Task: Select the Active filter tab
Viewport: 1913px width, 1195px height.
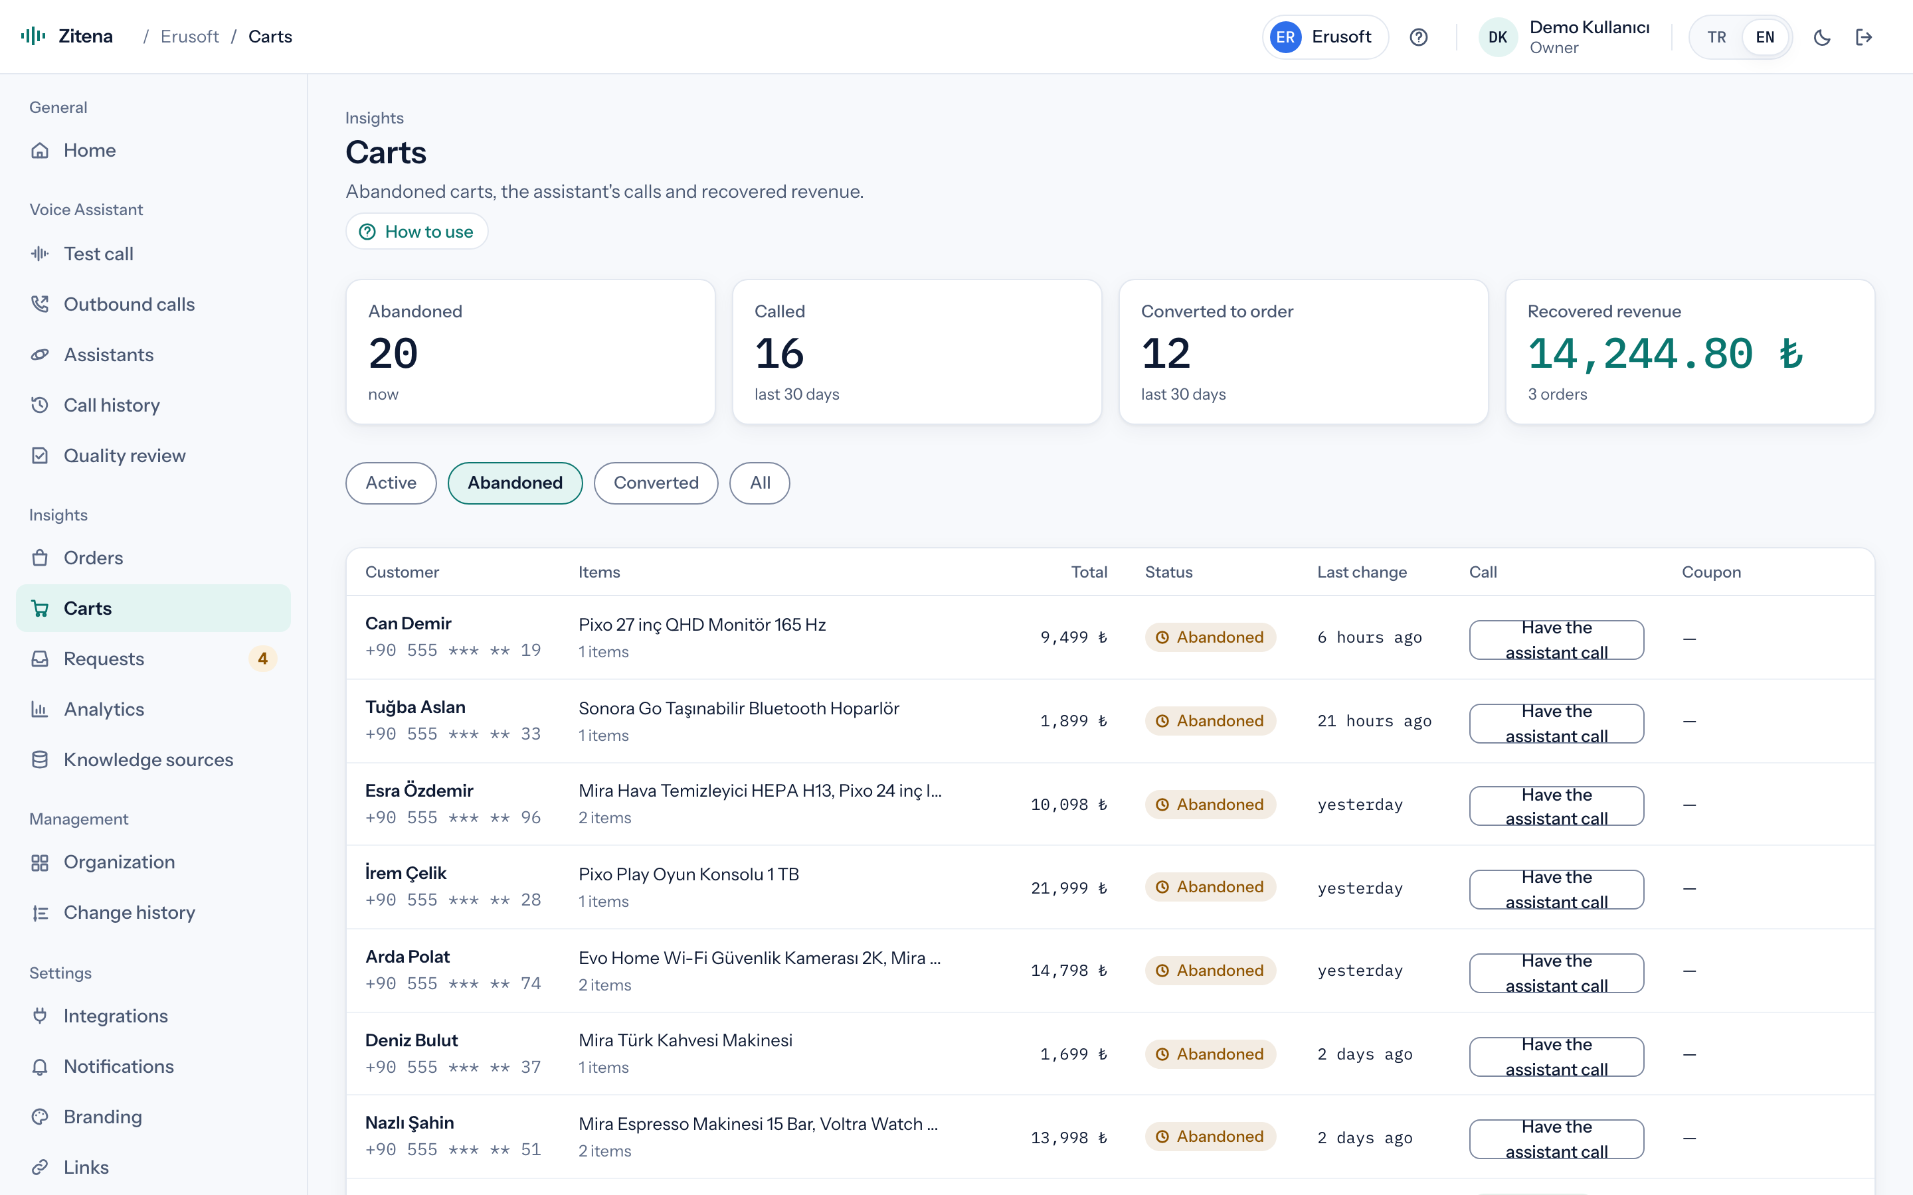Action: click(391, 483)
